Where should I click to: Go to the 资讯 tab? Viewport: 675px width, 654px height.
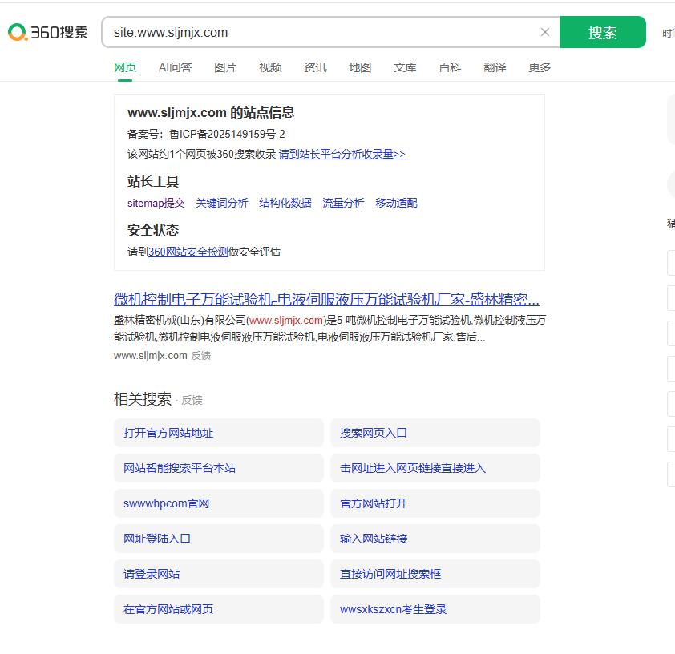(315, 67)
